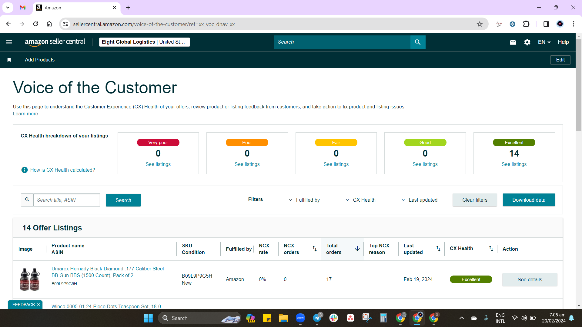Viewport: 582px width, 327px height.
Task: Bookmark this page with star icon
Action: pos(480,24)
